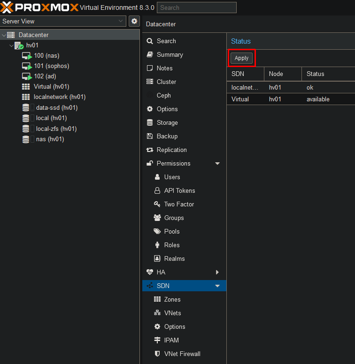The height and width of the screenshot is (364, 355).
Task: Expand the HA submenu arrow
Action: (x=217, y=273)
